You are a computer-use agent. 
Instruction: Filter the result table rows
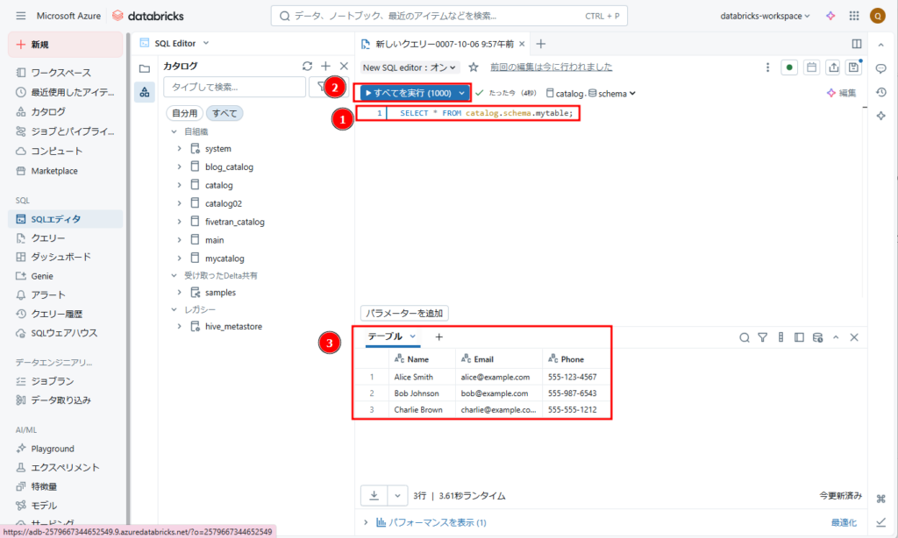762,336
